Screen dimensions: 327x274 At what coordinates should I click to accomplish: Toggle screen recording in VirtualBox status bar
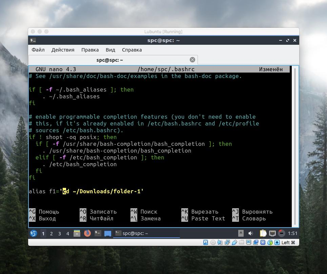point(256,242)
